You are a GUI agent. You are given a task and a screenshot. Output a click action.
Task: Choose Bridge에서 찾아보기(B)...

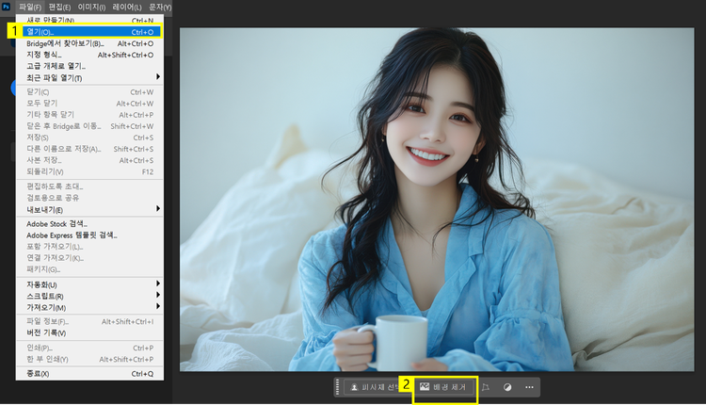pos(89,43)
